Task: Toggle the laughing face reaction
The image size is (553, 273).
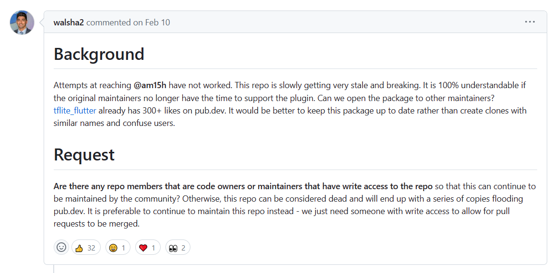Action: [x=118, y=248]
